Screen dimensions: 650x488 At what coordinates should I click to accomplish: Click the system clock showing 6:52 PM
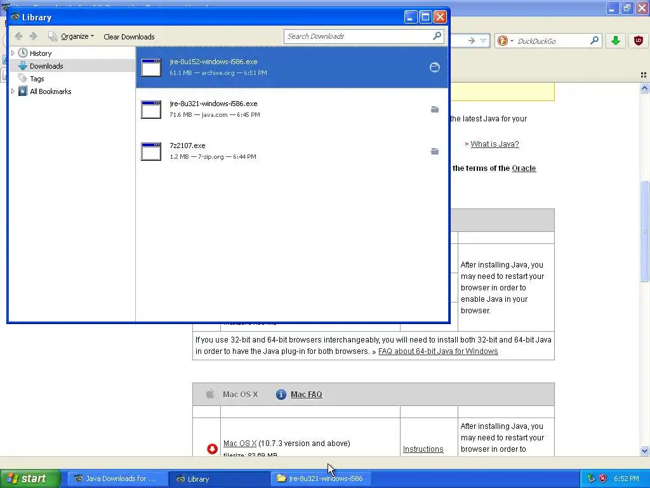coord(627,478)
